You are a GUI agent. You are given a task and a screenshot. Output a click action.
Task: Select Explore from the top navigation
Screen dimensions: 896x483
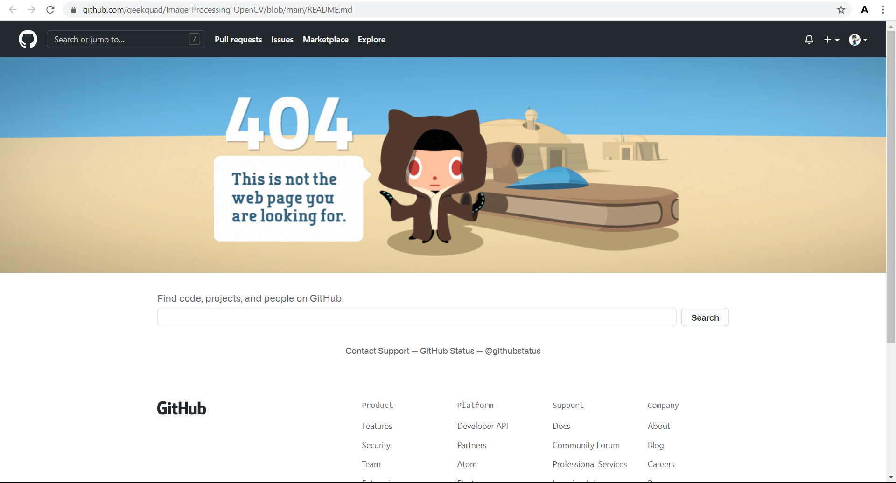coord(371,40)
